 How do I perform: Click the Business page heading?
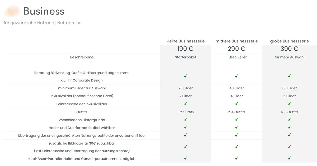click(x=44, y=11)
